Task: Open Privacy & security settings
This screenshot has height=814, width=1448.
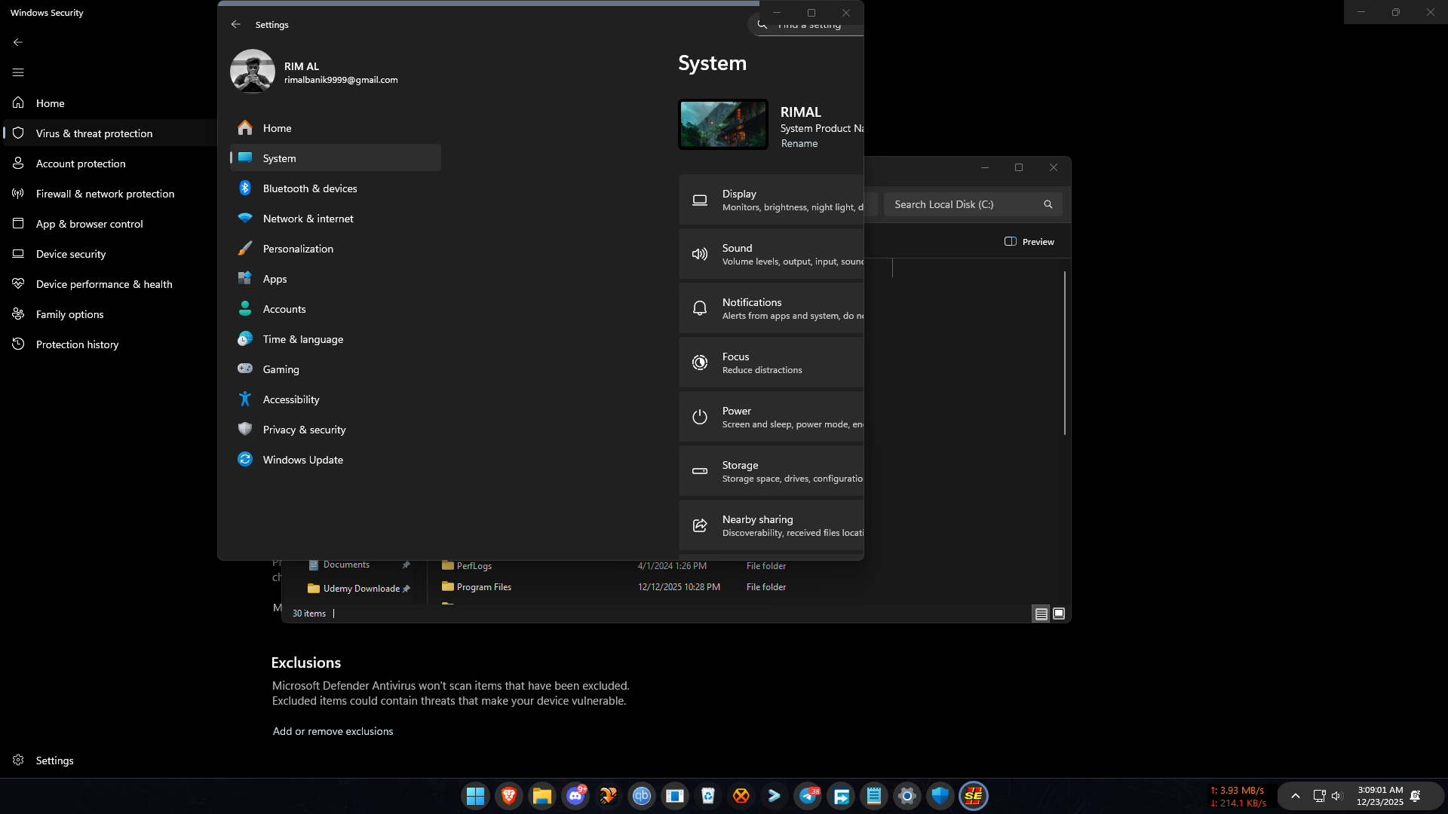Action: 336,430
